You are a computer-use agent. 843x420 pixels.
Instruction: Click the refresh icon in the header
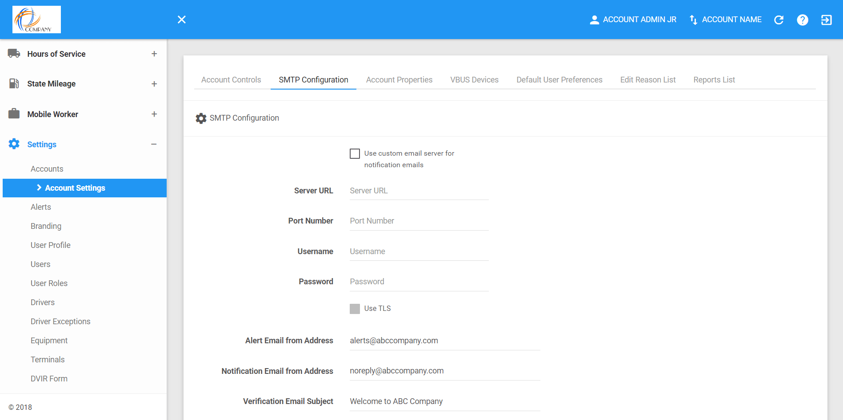(x=779, y=20)
